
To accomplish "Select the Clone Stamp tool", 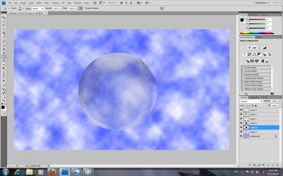I will tap(4, 49).
